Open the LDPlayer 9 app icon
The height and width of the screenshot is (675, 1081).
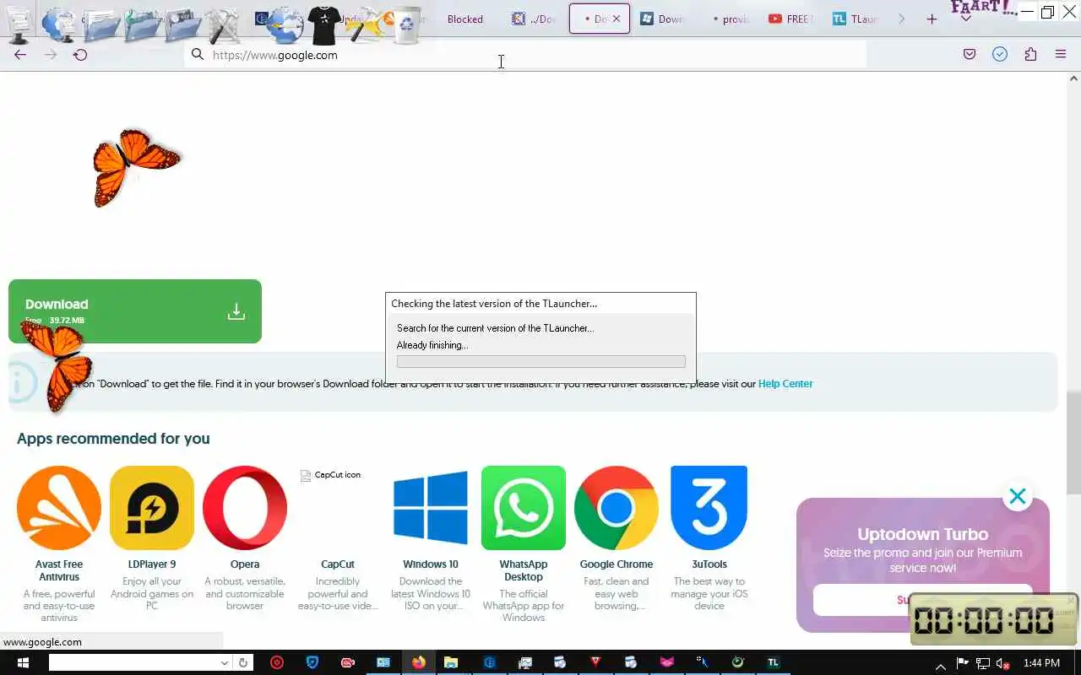tap(152, 508)
